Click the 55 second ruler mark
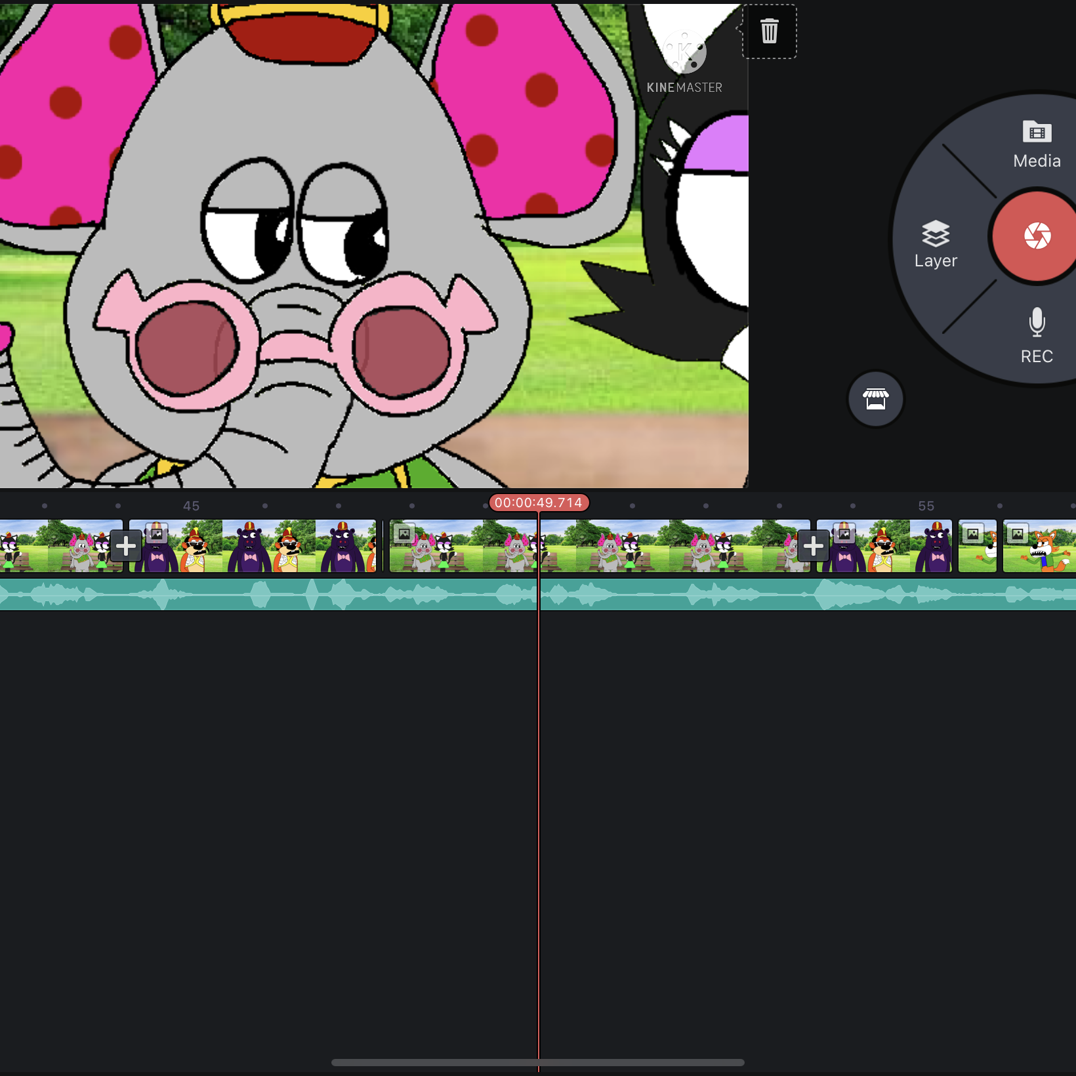This screenshot has width=1076, height=1076. [x=926, y=506]
